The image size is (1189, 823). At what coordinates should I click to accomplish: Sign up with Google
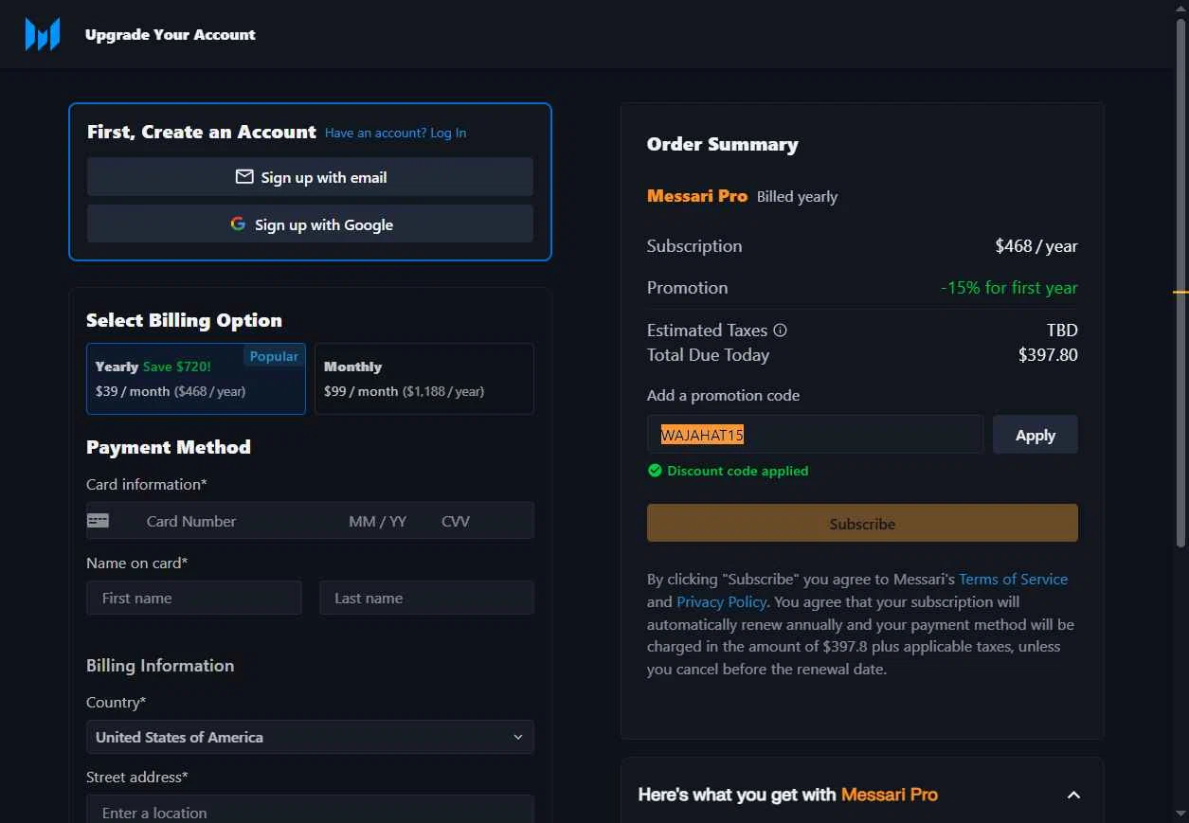point(310,224)
